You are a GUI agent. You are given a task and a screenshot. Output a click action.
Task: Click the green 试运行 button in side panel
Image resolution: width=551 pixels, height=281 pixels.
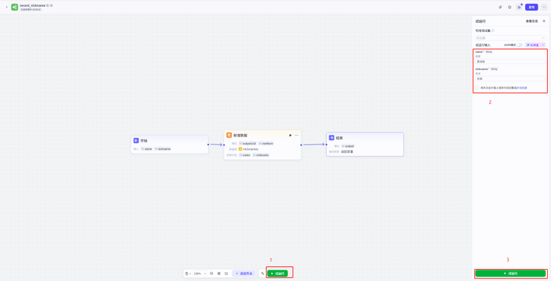510,273
